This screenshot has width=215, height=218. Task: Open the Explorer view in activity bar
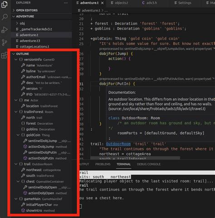[x=4, y=5]
